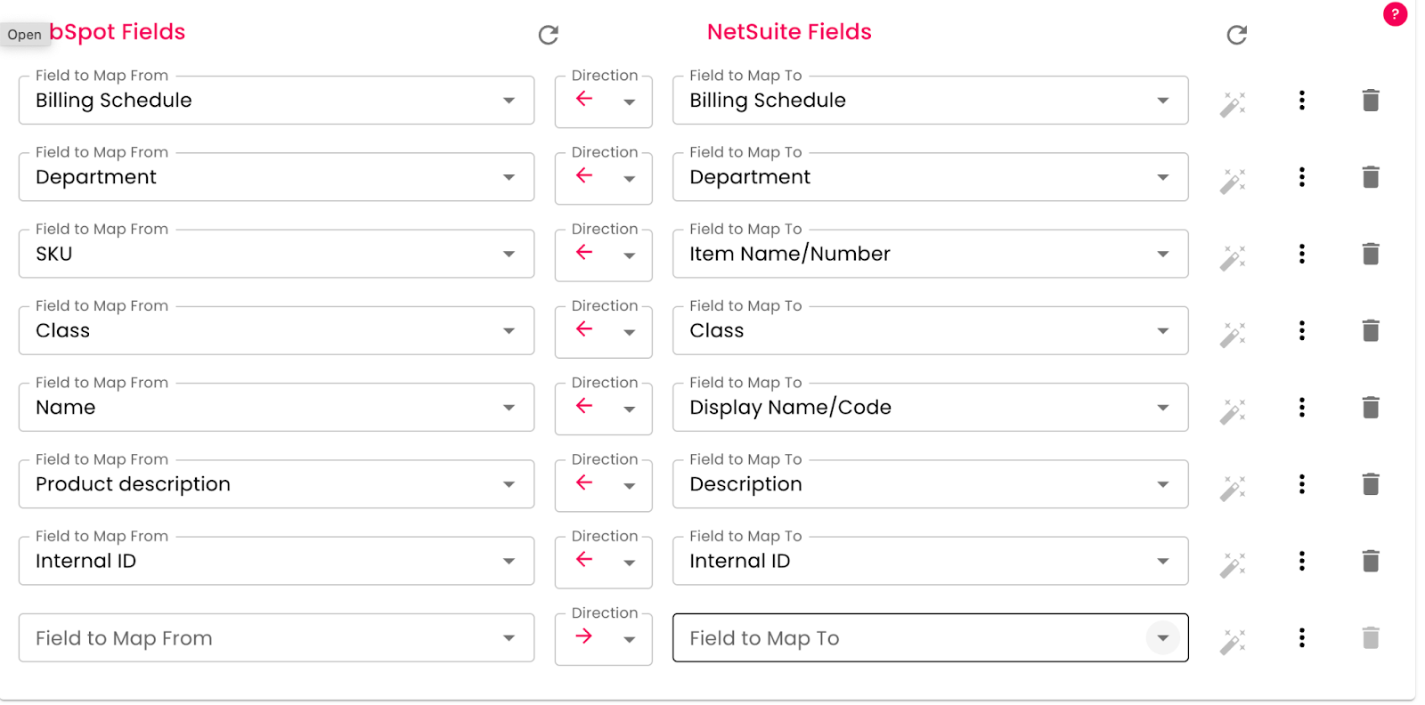Refresh the HubSpot Fields list
The height and width of the screenshot is (705, 1425).
click(x=549, y=35)
